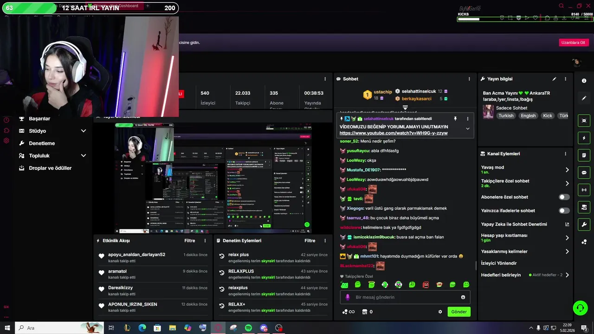594x334 pixels.
Task: Toggle Abonelere özel sohbet switch
Action: pyautogui.click(x=564, y=197)
